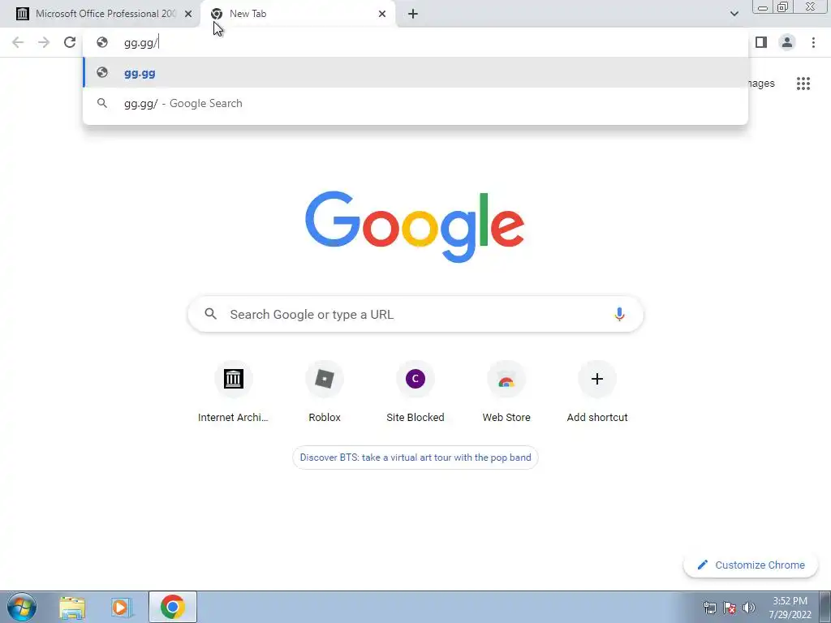The height and width of the screenshot is (623, 831).
Task: Open the Discover BTS virtual art tour link
Action: coord(415,458)
